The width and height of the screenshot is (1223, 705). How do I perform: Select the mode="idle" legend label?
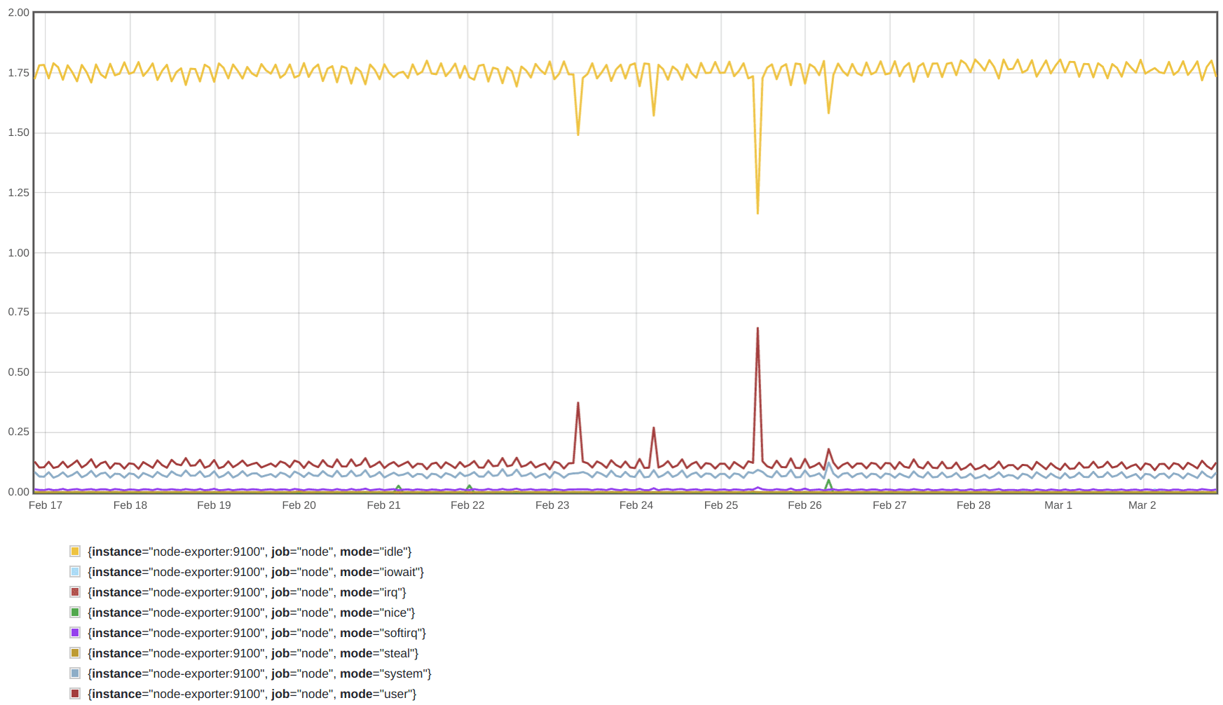(x=250, y=552)
